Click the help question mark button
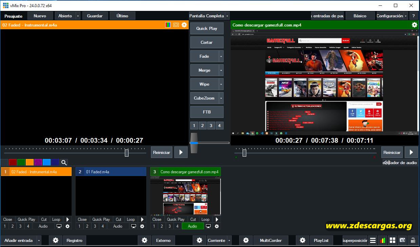The width and height of the screenshot is (420, 247). (x=414, y=16)
